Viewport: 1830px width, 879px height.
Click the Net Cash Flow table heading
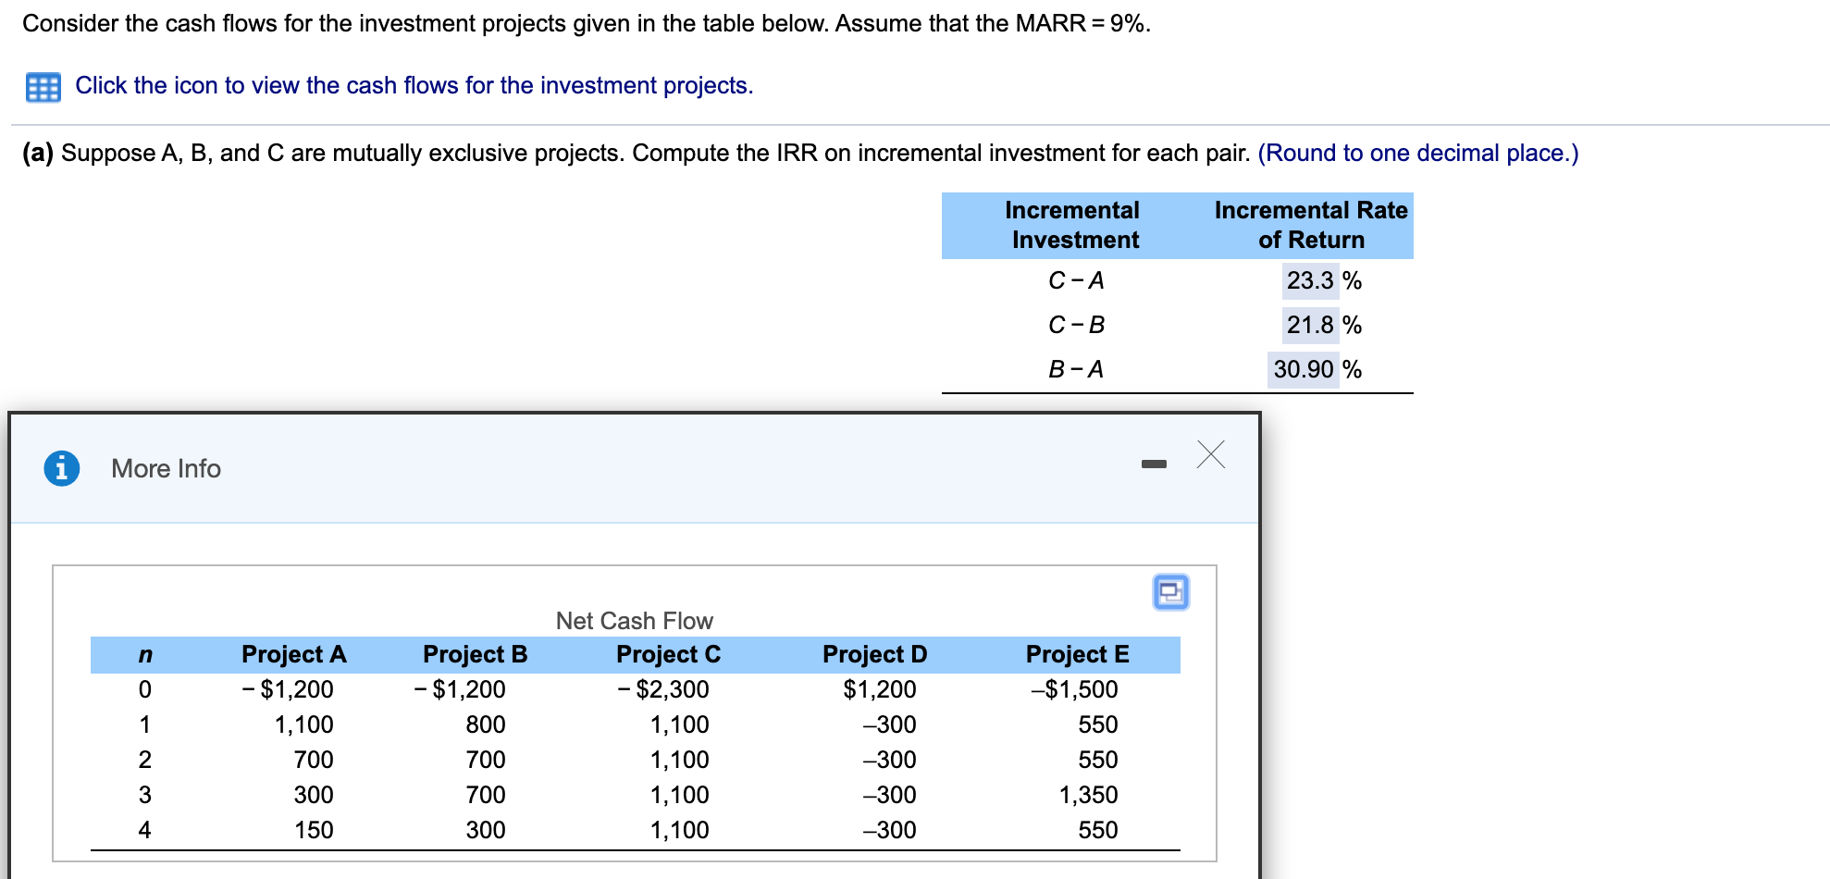click(x=633, y=620)
